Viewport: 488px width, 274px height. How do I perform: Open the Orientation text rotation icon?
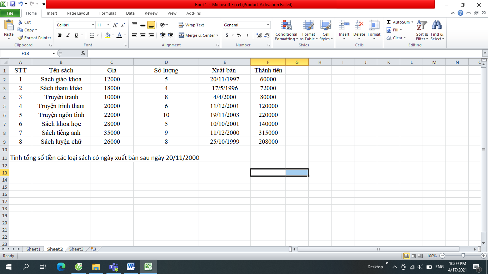click(x=163, y=25)
